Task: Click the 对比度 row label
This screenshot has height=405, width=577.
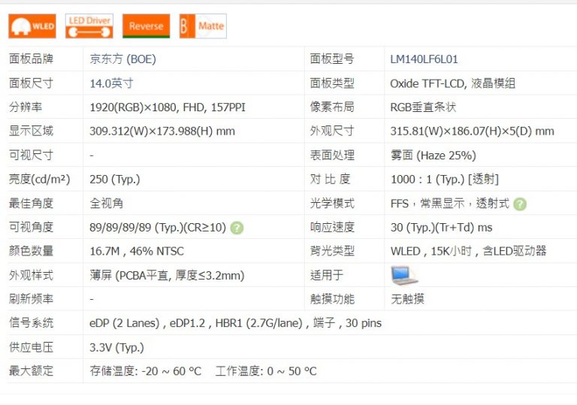Action: click(330, 180)
